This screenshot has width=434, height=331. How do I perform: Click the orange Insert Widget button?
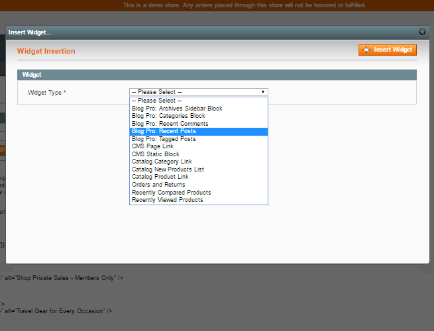(388, 50)
